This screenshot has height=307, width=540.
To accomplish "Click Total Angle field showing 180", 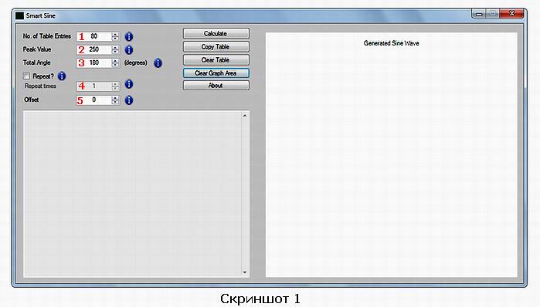I will point(98,62).
